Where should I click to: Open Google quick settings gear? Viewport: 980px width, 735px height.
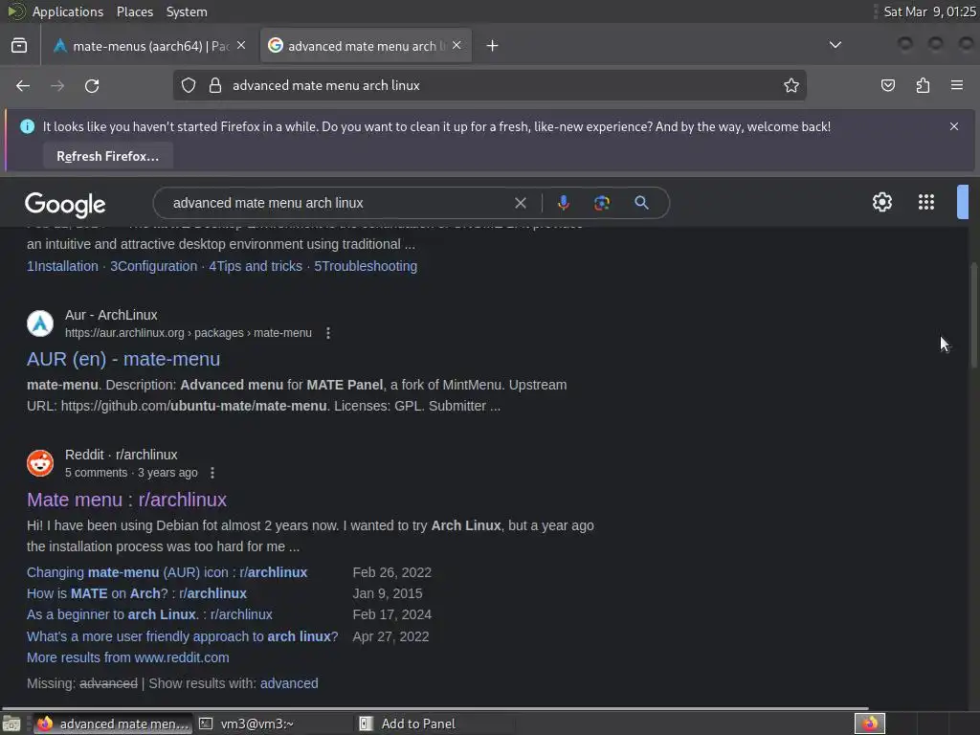pyautogui.click(x=881, y=202)
